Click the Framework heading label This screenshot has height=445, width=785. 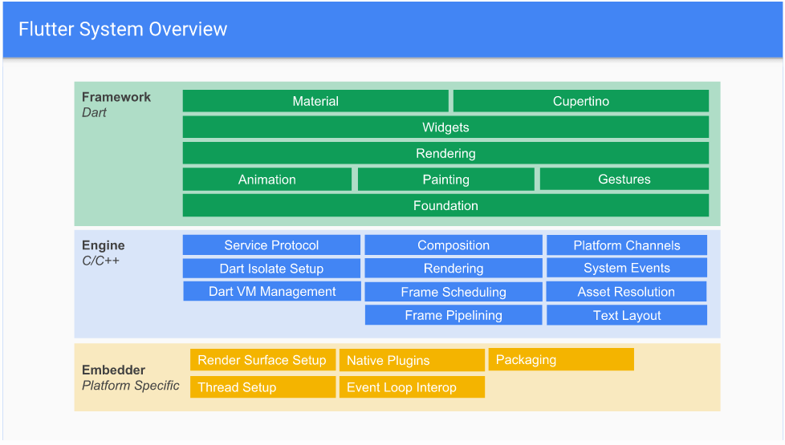[116, 97]
